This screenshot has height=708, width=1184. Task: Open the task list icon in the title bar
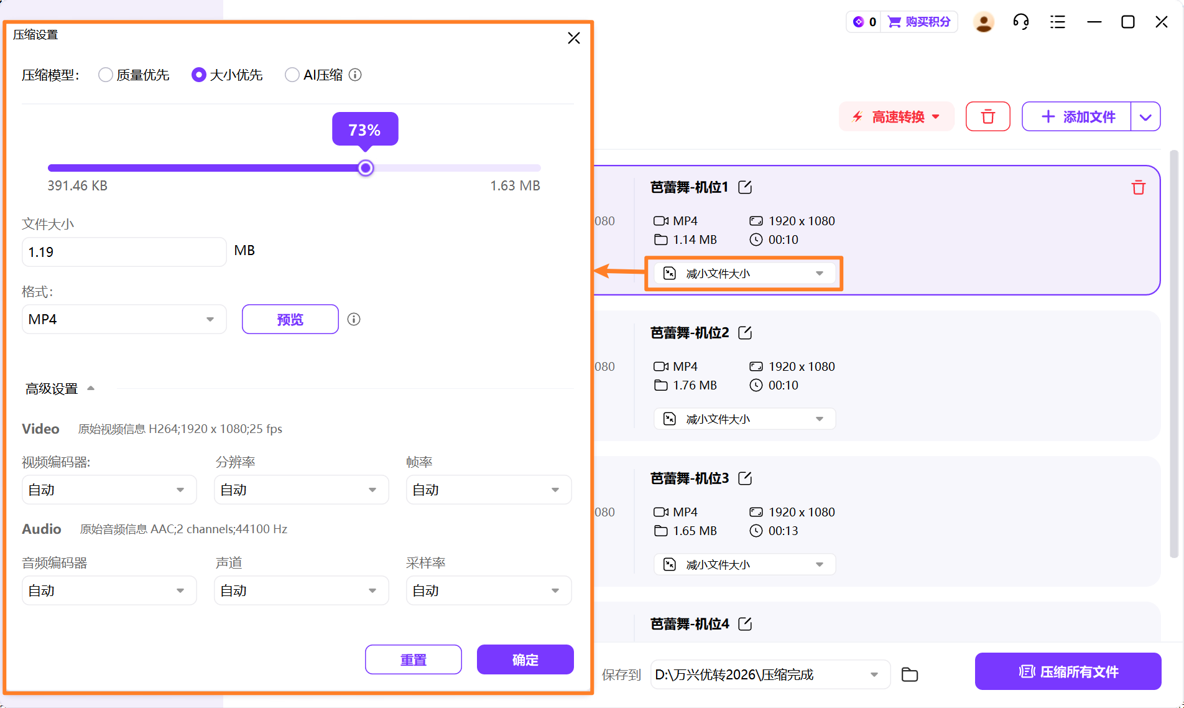click(x=1057, y=21)
